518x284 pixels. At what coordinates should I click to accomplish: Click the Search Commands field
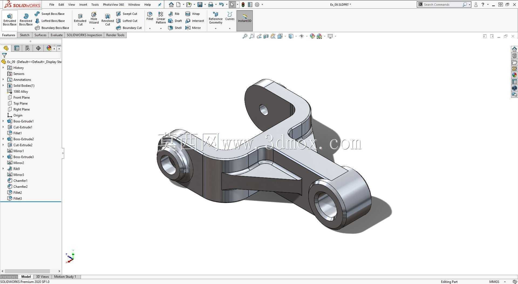click(x=442, y=5)
